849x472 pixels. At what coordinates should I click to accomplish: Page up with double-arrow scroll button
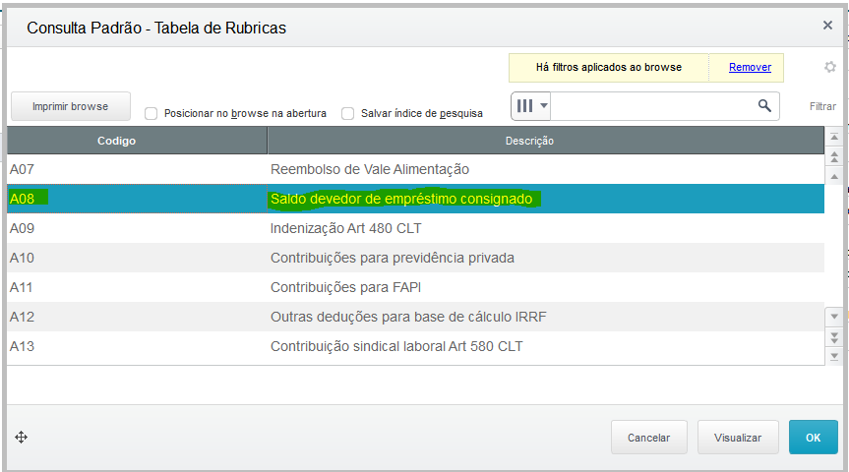tap(834, 157)
